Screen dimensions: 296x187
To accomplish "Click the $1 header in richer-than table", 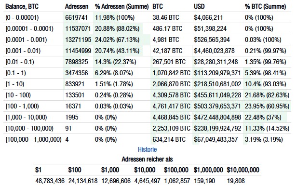I will [x=38, y=170].
